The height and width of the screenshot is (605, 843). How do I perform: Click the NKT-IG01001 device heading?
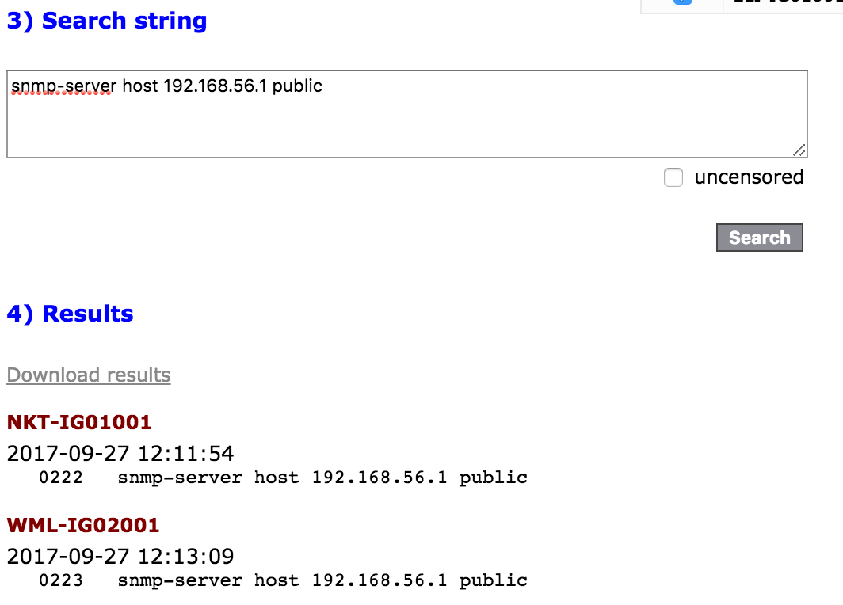click(79, 422)
